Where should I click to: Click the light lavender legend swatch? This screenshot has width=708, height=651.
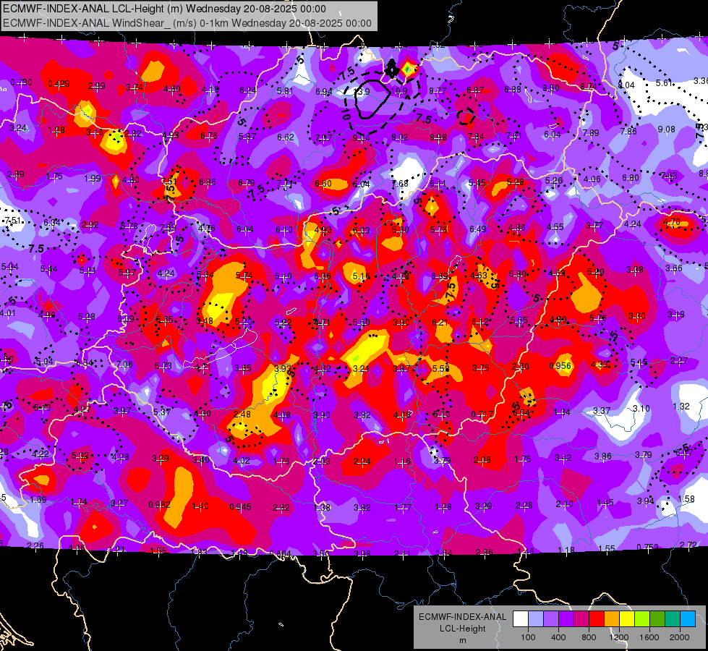536,619
